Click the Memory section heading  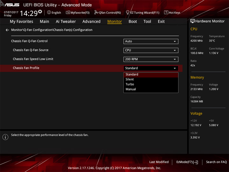197,77
